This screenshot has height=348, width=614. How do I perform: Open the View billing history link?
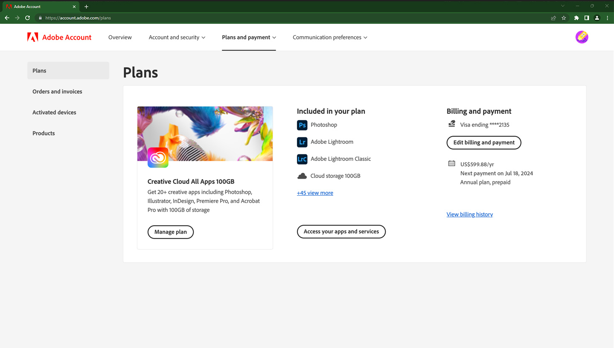[469, 215]
